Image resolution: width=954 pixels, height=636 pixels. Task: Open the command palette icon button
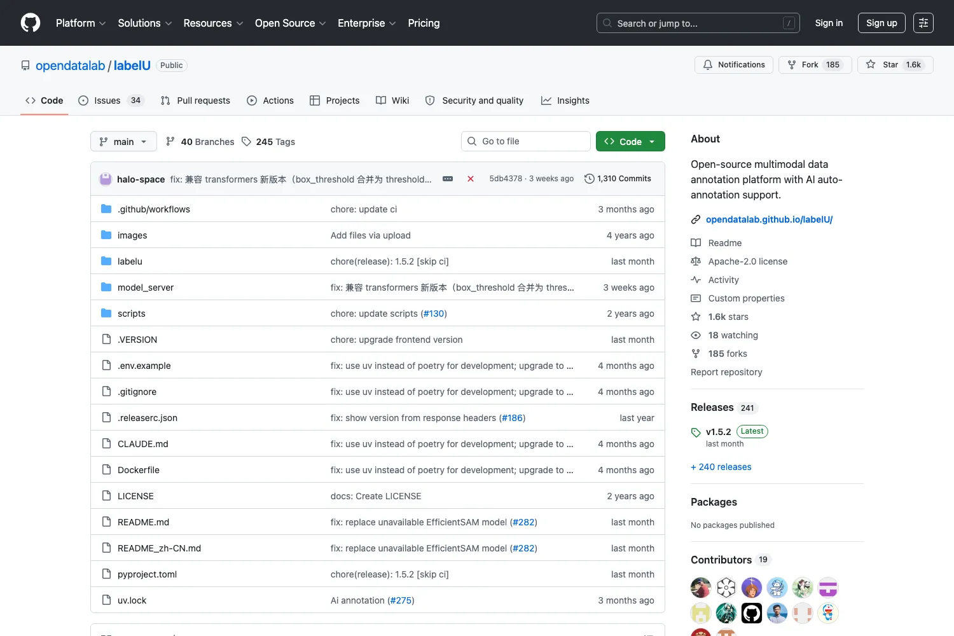pos(923,23)
